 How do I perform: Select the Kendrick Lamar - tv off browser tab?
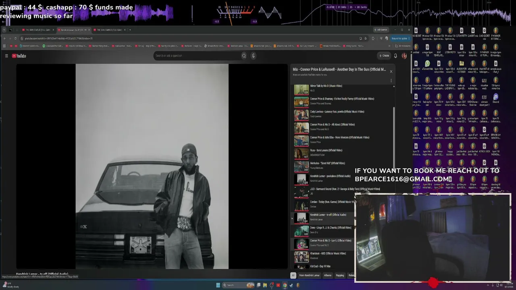(x=74, y=30)
